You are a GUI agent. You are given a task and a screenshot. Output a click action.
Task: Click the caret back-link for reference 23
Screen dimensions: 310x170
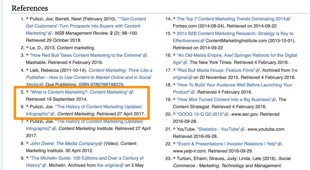coord(174,158)
